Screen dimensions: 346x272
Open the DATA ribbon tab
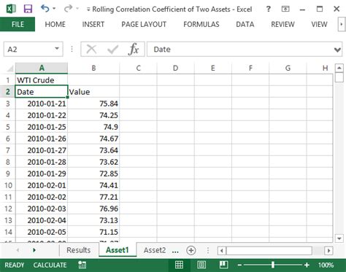[245, 24]
